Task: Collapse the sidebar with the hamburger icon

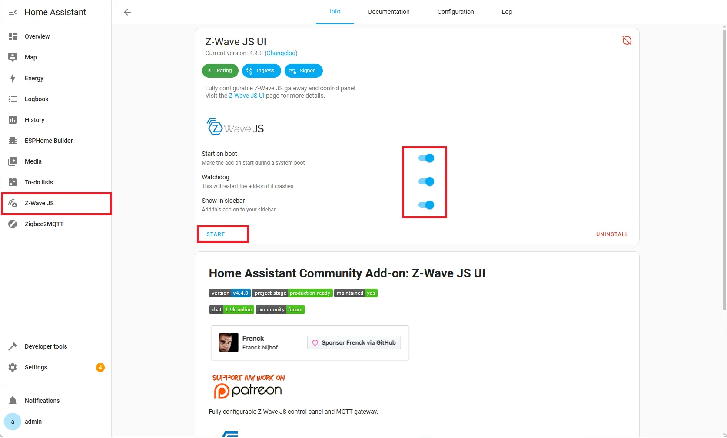Action: (x=12, y=12)
